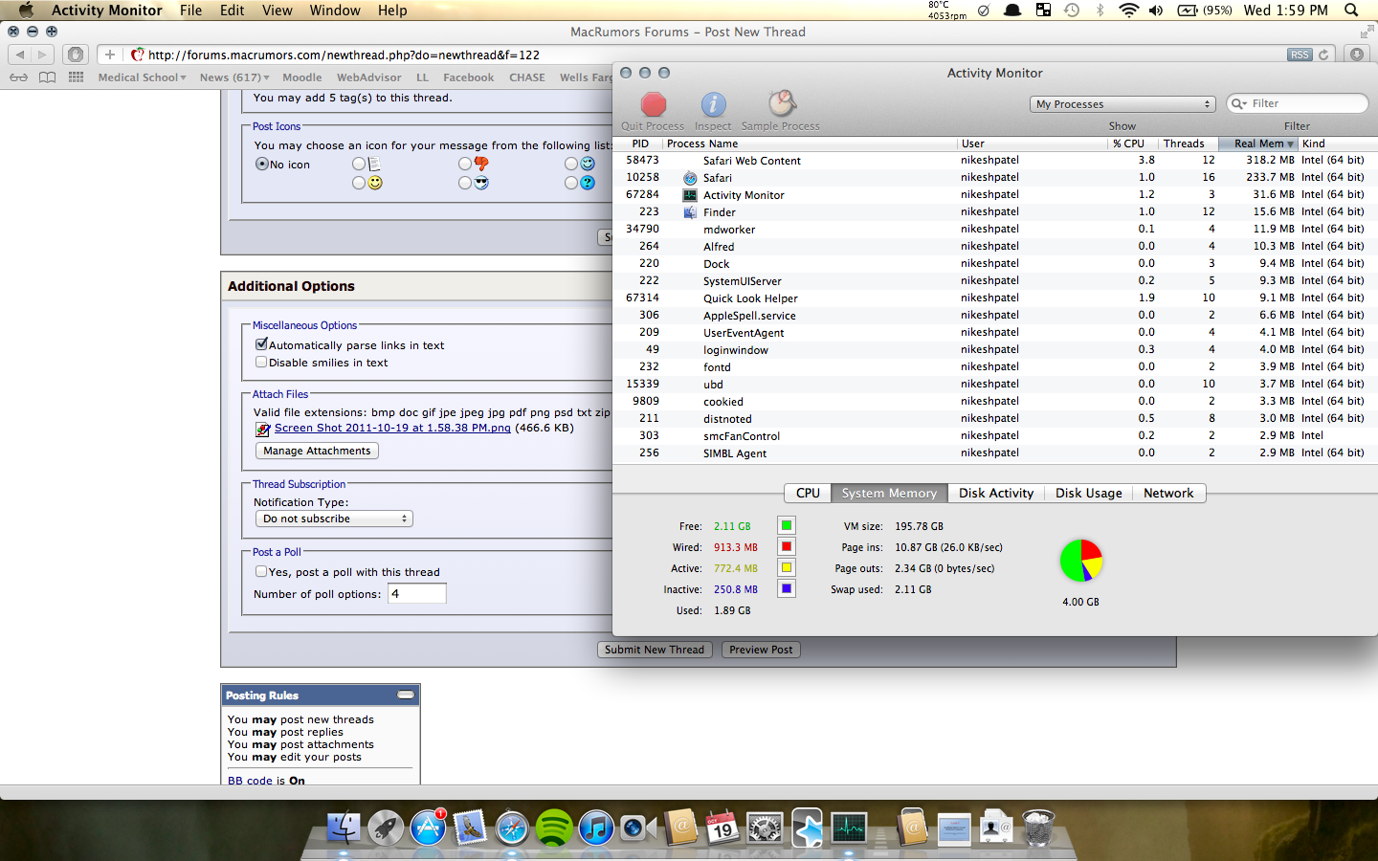Click the red Wired memory color swatch
The width and height of the screenshot is (1378, 861).
tap(786, 546)
